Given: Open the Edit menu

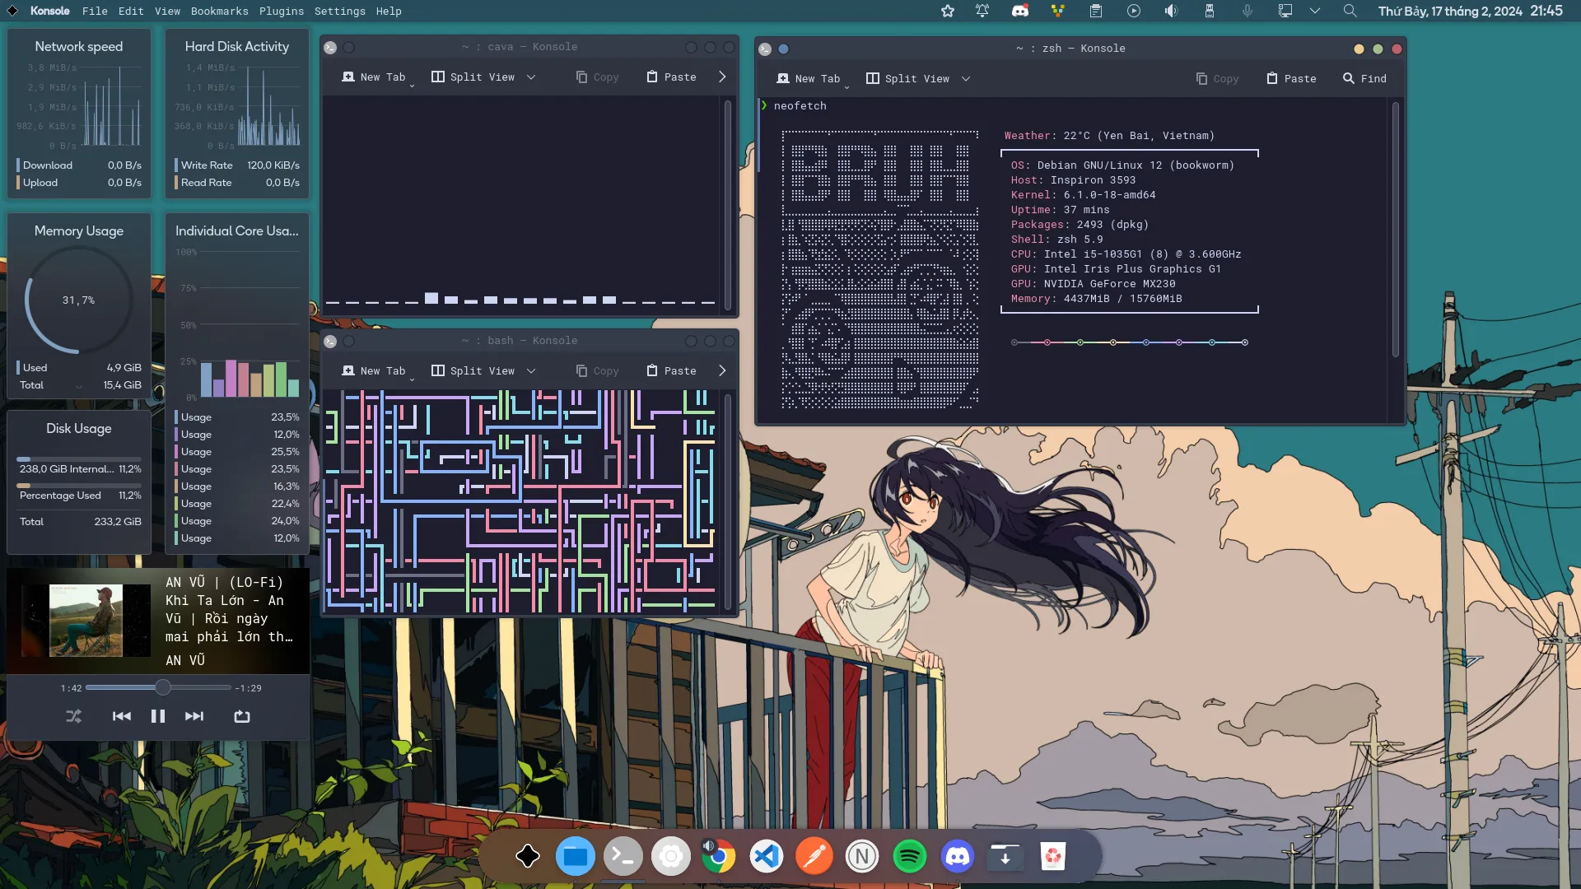Looking at the screenshot, I should pos(131,11).
